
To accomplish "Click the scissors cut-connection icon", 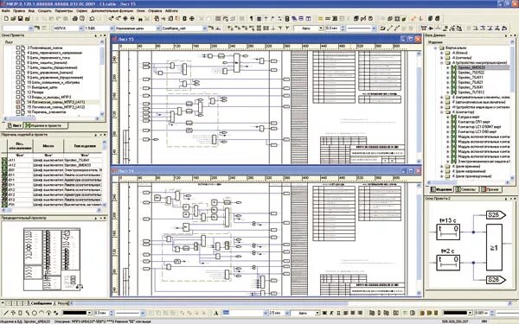I will coord(202,18).
